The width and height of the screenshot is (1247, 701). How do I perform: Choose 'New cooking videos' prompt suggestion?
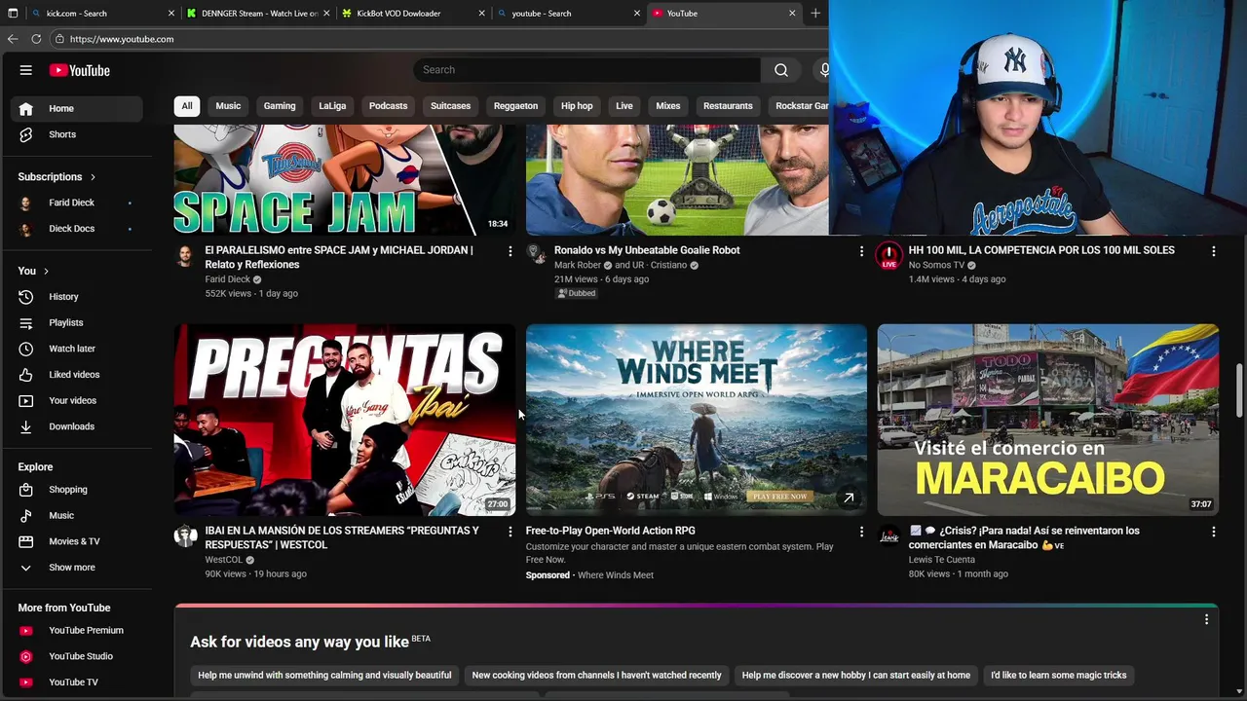(596, 675)
